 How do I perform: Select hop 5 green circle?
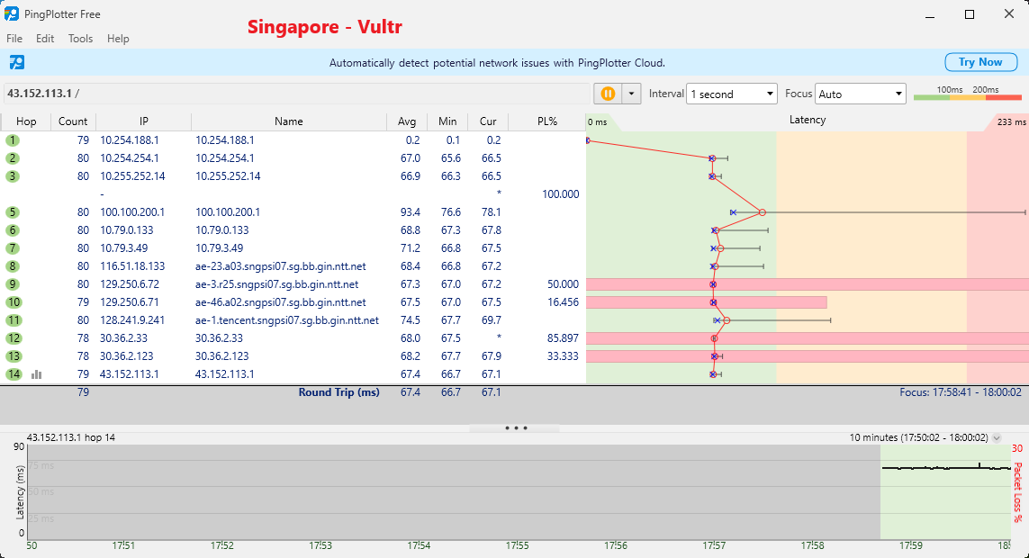pos(13,212)
